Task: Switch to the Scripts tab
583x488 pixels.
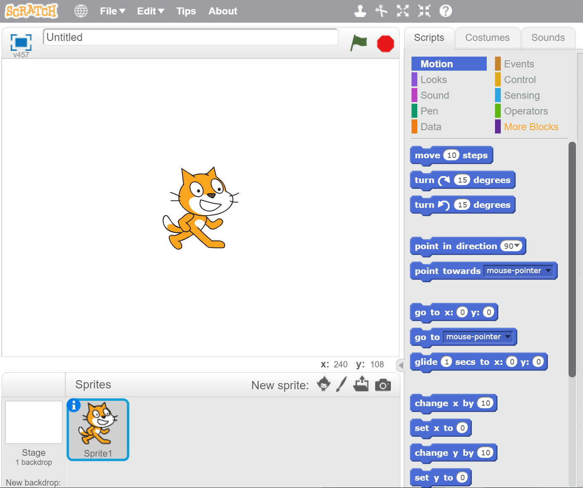Action: tap(429, 38)
